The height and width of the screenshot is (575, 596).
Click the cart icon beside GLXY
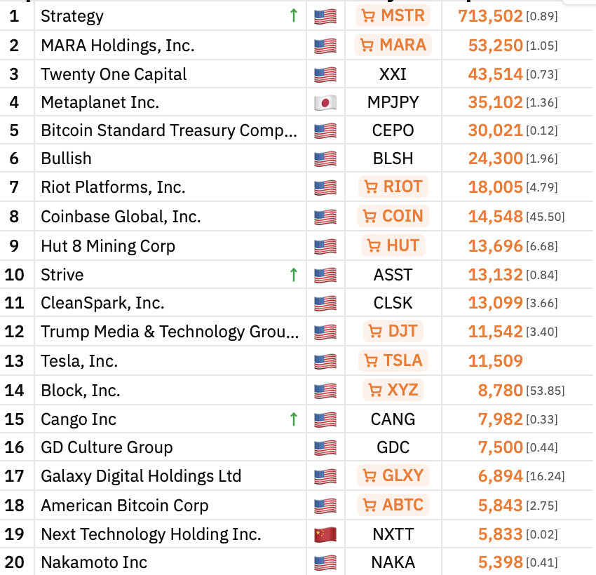370,475
